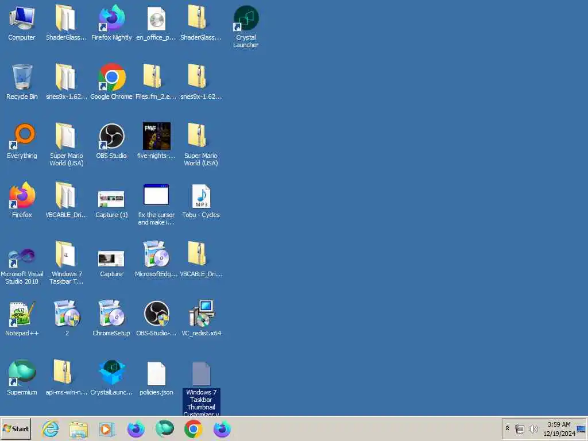Select Super Mario World (USA) zipped archive

point(201,144)
